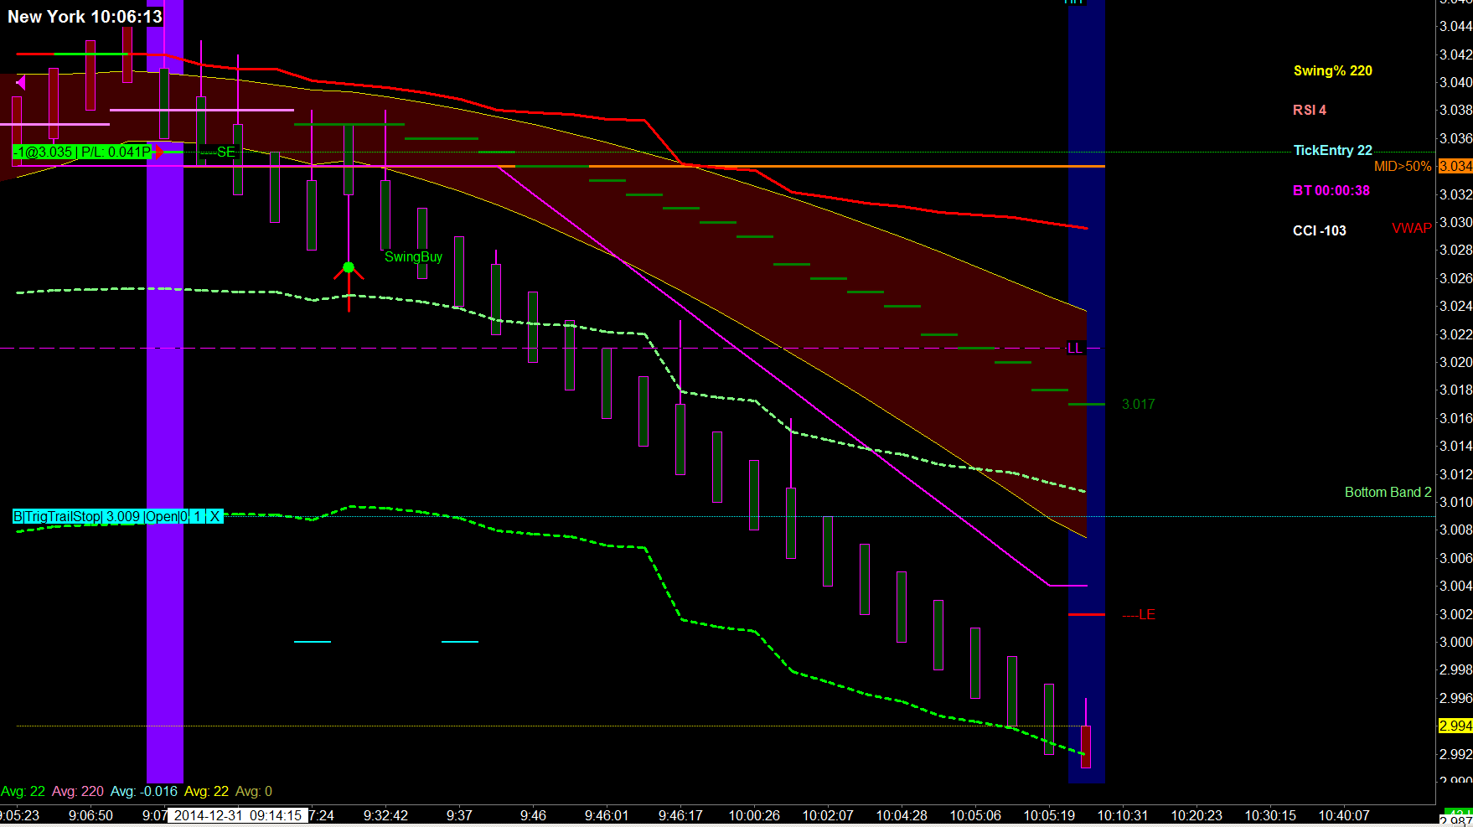Screen dimensions: 1473x827
Task: Click the 3.010 price axis label
Action: click(x=1455, y=502)
